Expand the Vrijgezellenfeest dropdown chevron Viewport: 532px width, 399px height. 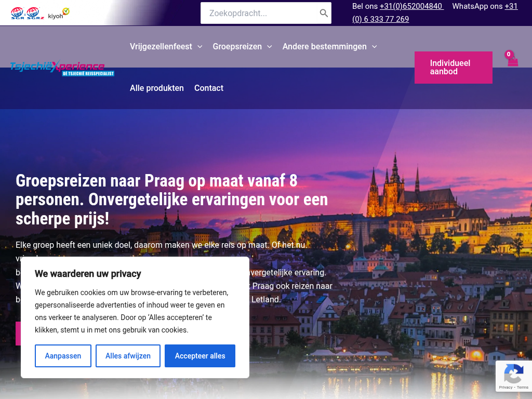200,47
